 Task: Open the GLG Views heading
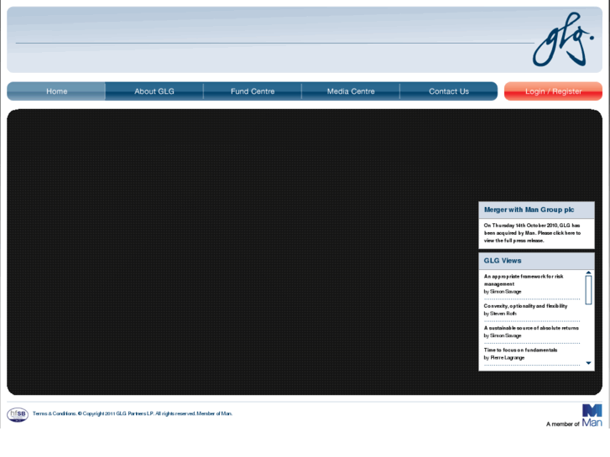[503, 261]
